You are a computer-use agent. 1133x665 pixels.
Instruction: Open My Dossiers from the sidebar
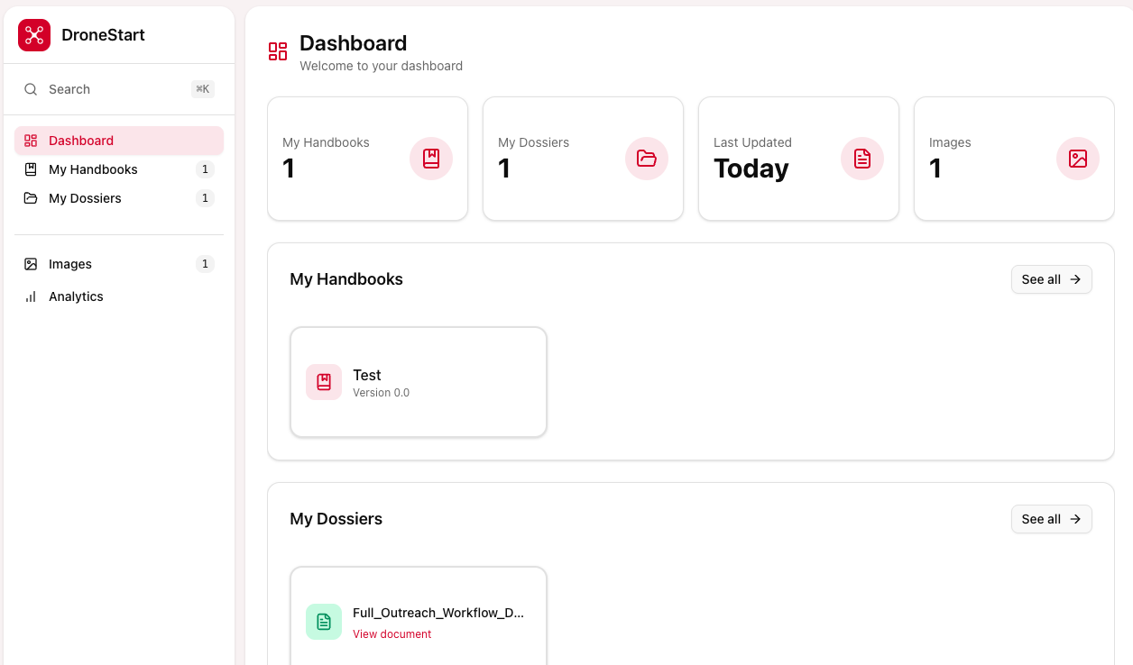(x=85, y=198)
